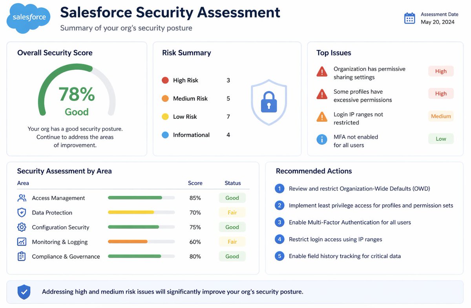Click the Low Risk count 7
The width and height of the screenshot is (471, 308).
(x=228, y=117)
